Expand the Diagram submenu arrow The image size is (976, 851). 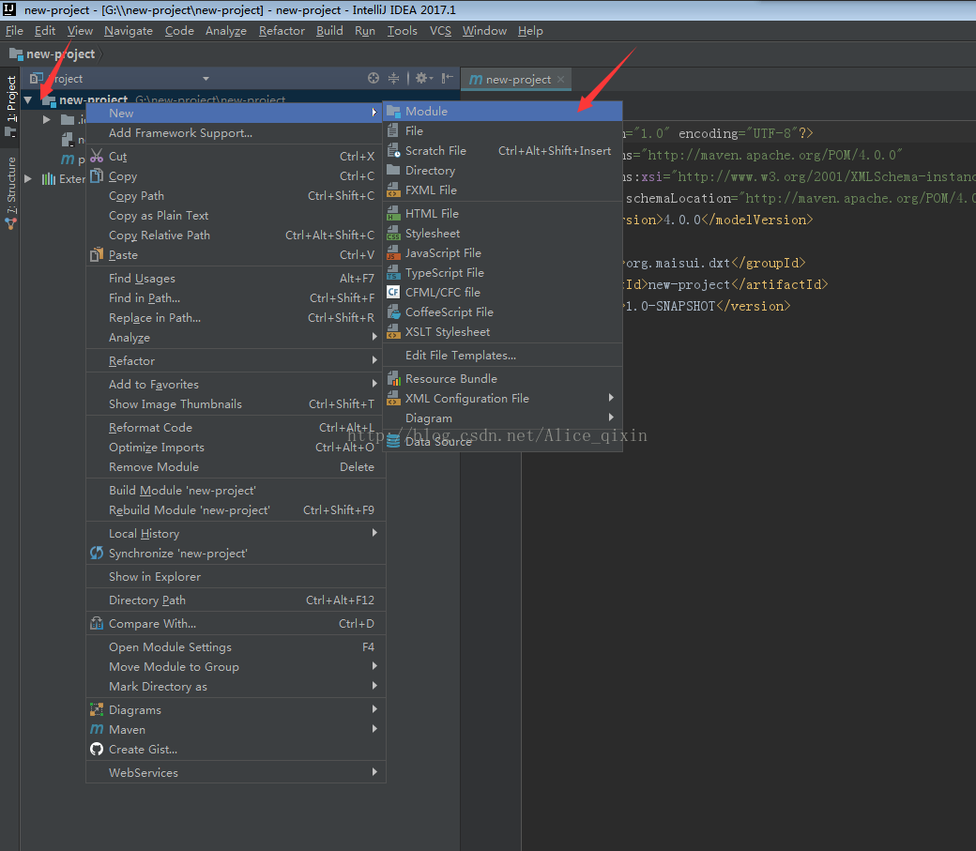coord(611,418)
